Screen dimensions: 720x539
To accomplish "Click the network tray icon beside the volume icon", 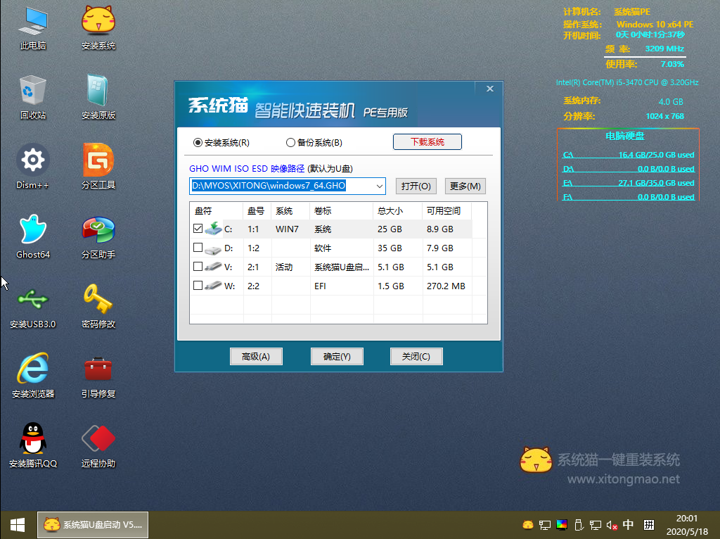I will 596,525.
